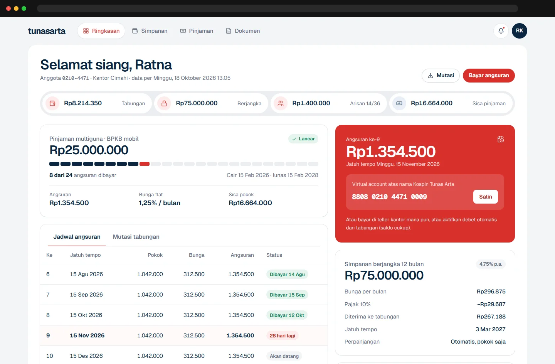Go to the Ringkasan page

pos(101,31)
